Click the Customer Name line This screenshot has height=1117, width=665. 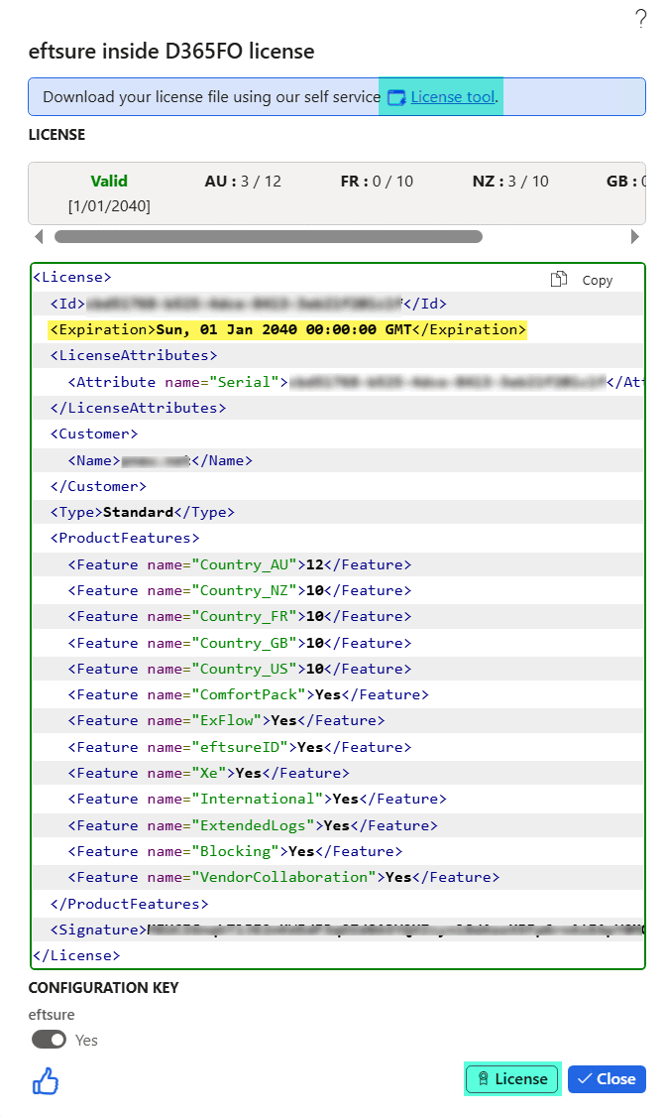coord(161,460)
